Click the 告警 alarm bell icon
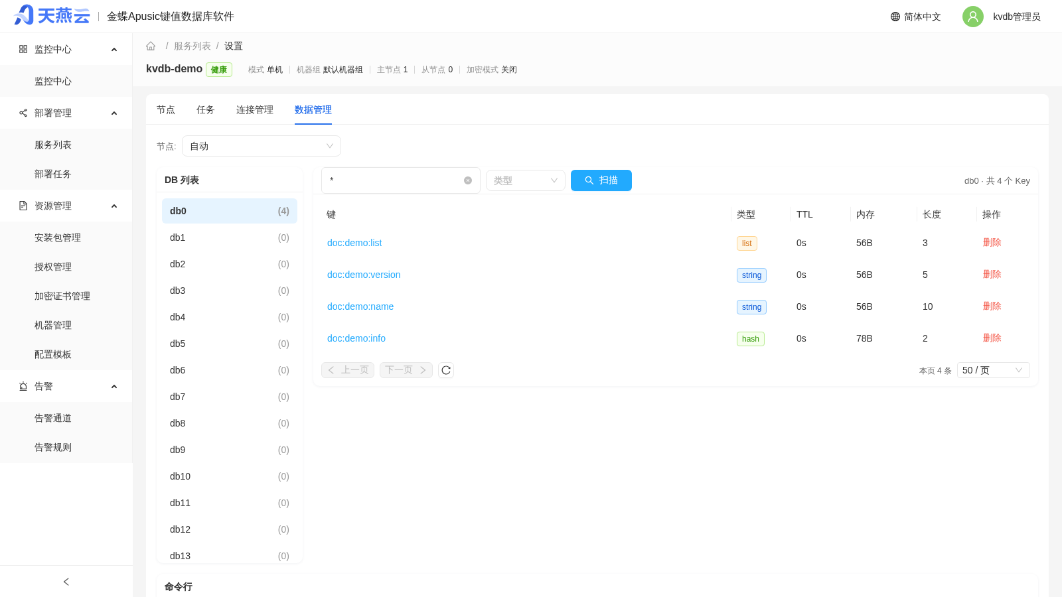This screenshot has height=597, width=1062. [23, 386]
